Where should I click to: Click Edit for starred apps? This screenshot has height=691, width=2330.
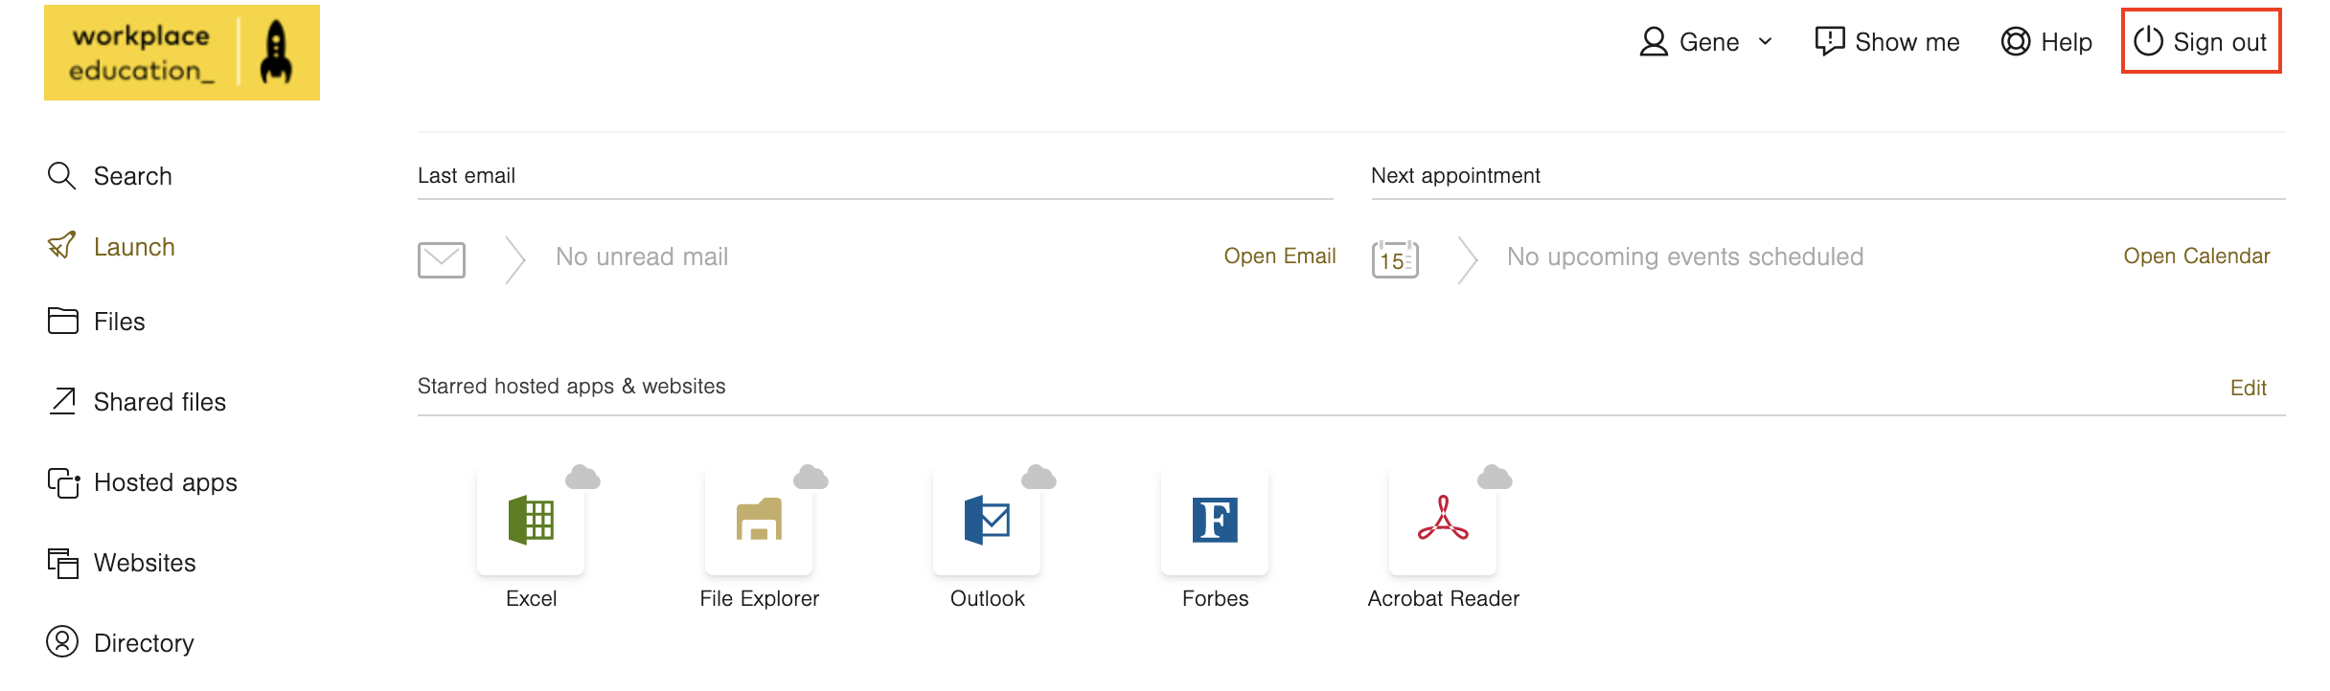(x=2248, y=388)
